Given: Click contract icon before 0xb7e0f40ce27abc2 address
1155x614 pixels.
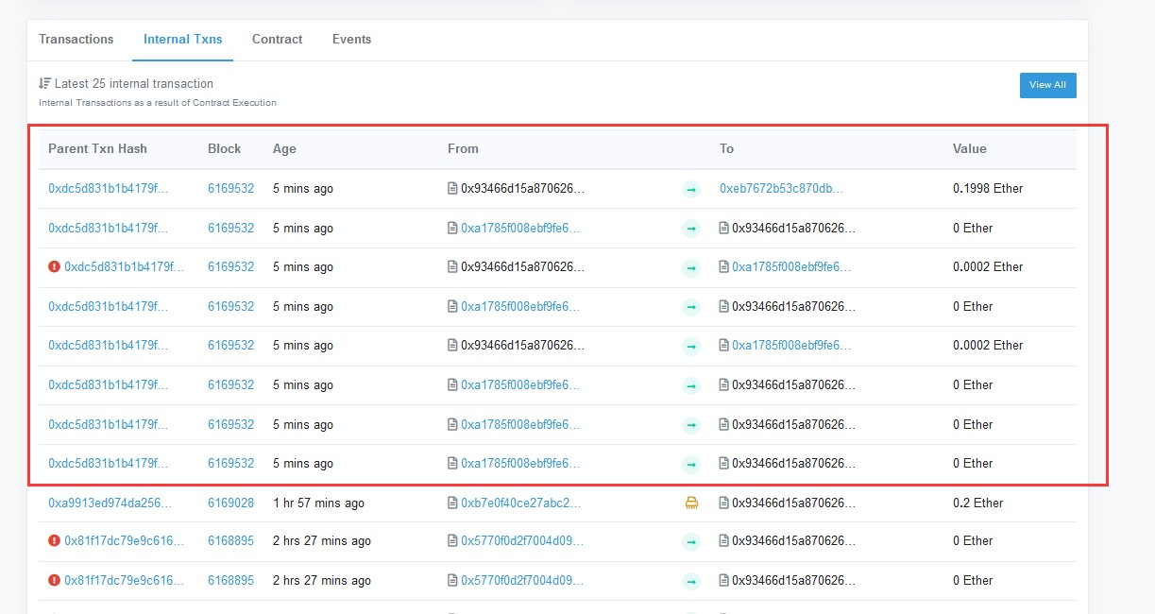Looking at the screenshot, I should click(453, 503).
